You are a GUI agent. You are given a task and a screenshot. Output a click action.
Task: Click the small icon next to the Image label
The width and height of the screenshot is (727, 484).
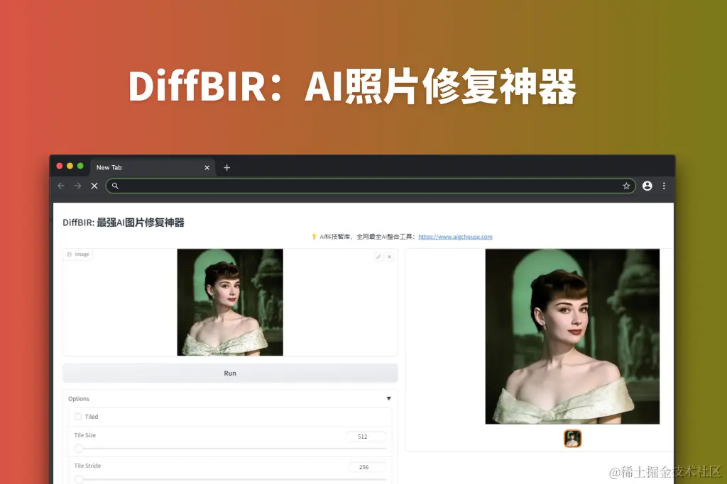(x=69, y=254)
